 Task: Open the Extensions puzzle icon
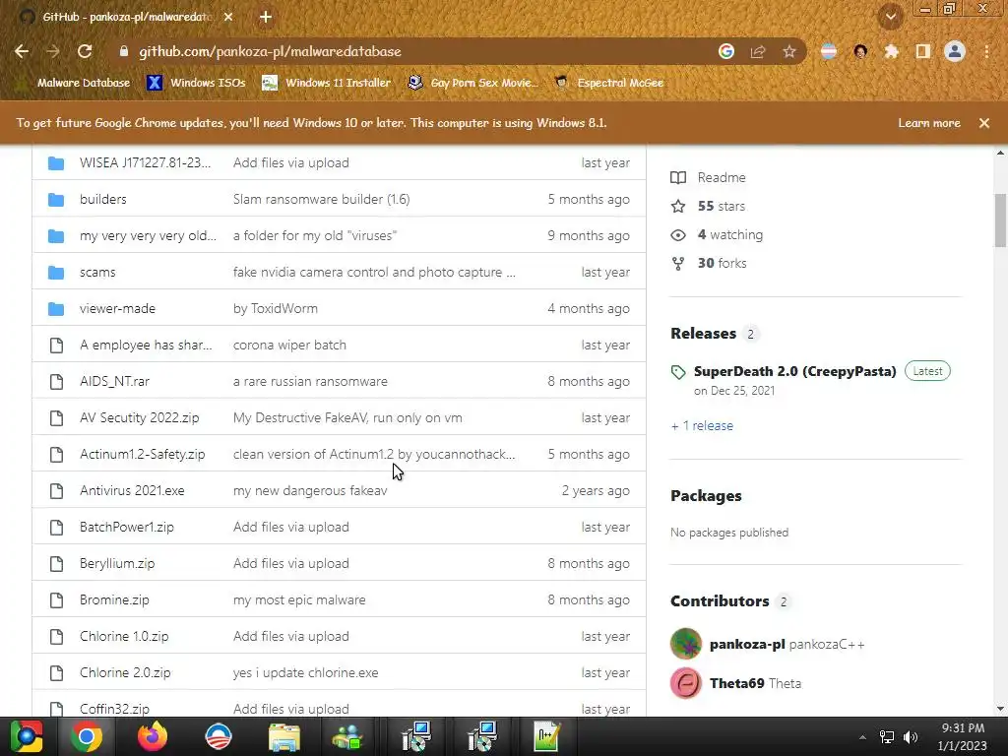(892, 51)
